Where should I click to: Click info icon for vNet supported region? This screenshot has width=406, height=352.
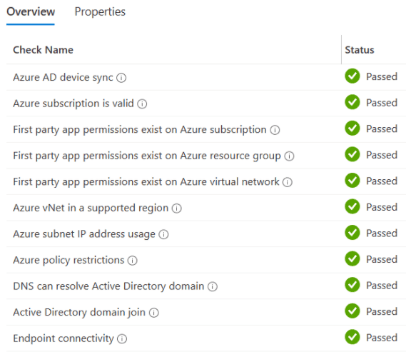(176, 208)
